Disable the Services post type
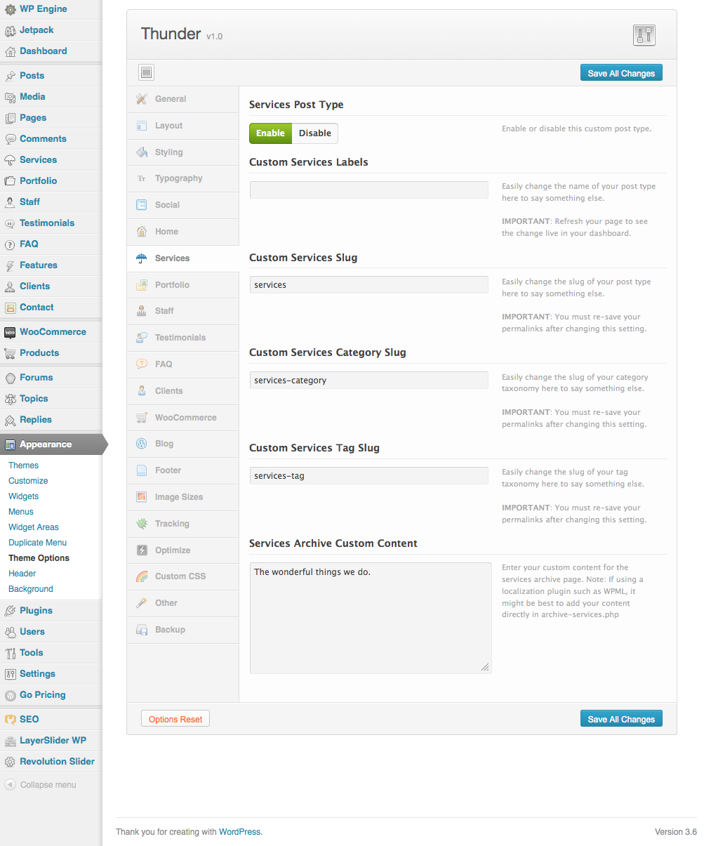Viewport: 711px width, 846px height. (x=315, y=133)
